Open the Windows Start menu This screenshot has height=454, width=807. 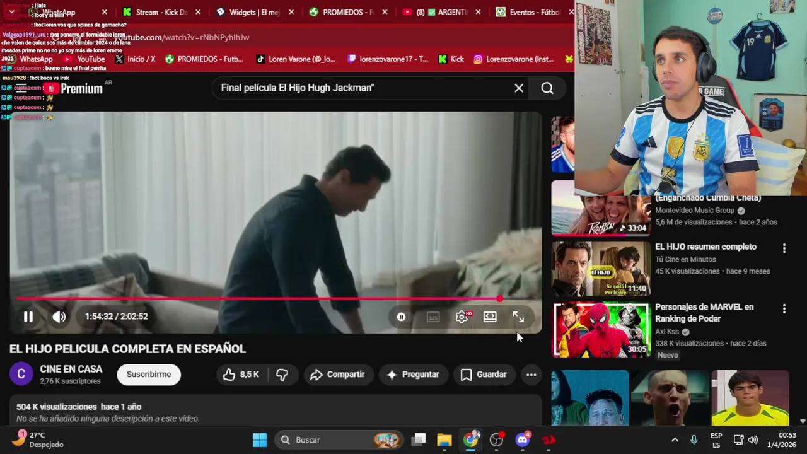click(x=260, y=440)
